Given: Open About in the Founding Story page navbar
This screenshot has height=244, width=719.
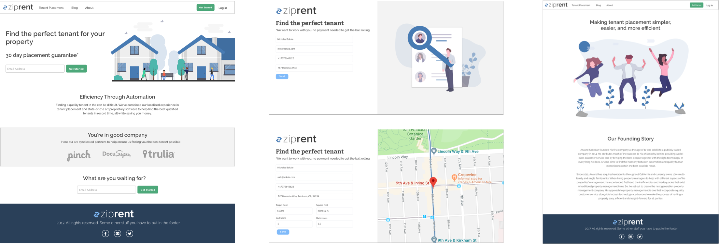Looking at the screenshot, I should point(610,5).
